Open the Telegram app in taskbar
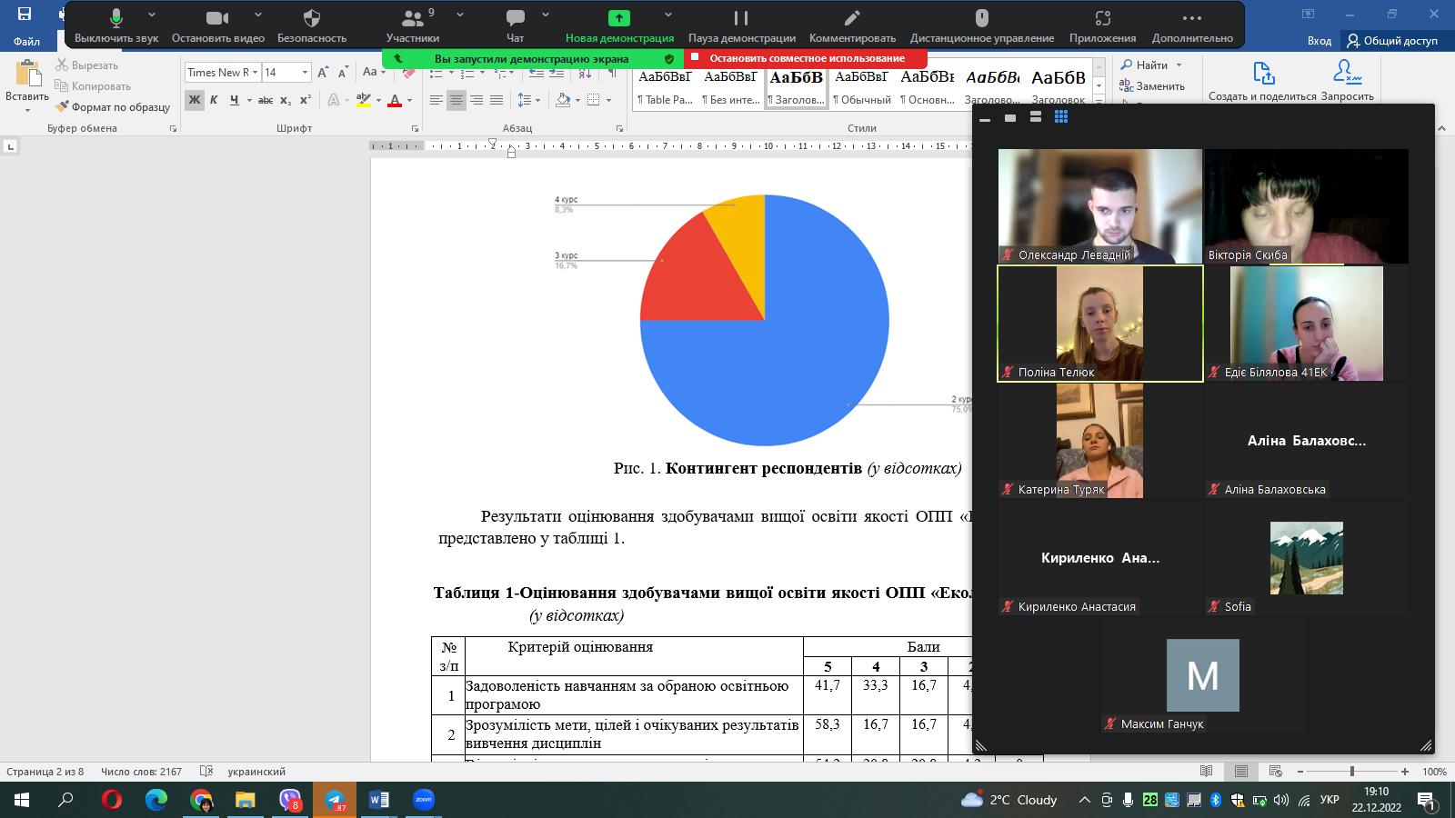The width and height of the screenshot is (1455, 818). tap(335, 800)
